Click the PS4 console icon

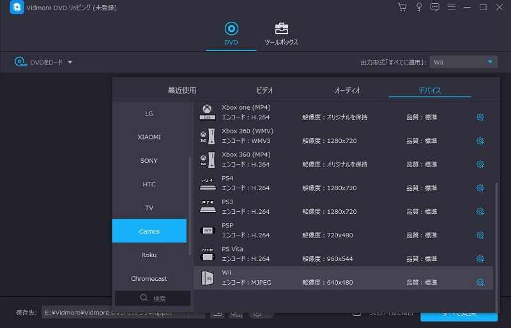click(x=207, y=183)
